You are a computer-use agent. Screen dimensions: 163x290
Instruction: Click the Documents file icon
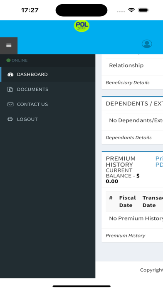[10, 89]
